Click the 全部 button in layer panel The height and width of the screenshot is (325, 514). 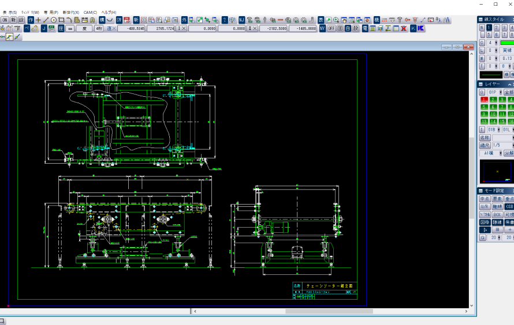[x=508, y=92]
